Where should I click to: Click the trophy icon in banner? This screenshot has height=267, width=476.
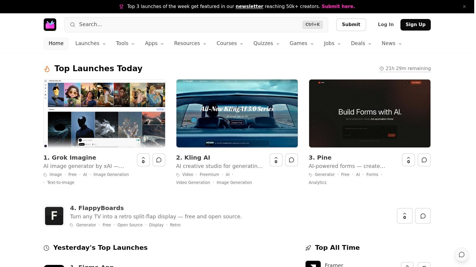point(121,7)
